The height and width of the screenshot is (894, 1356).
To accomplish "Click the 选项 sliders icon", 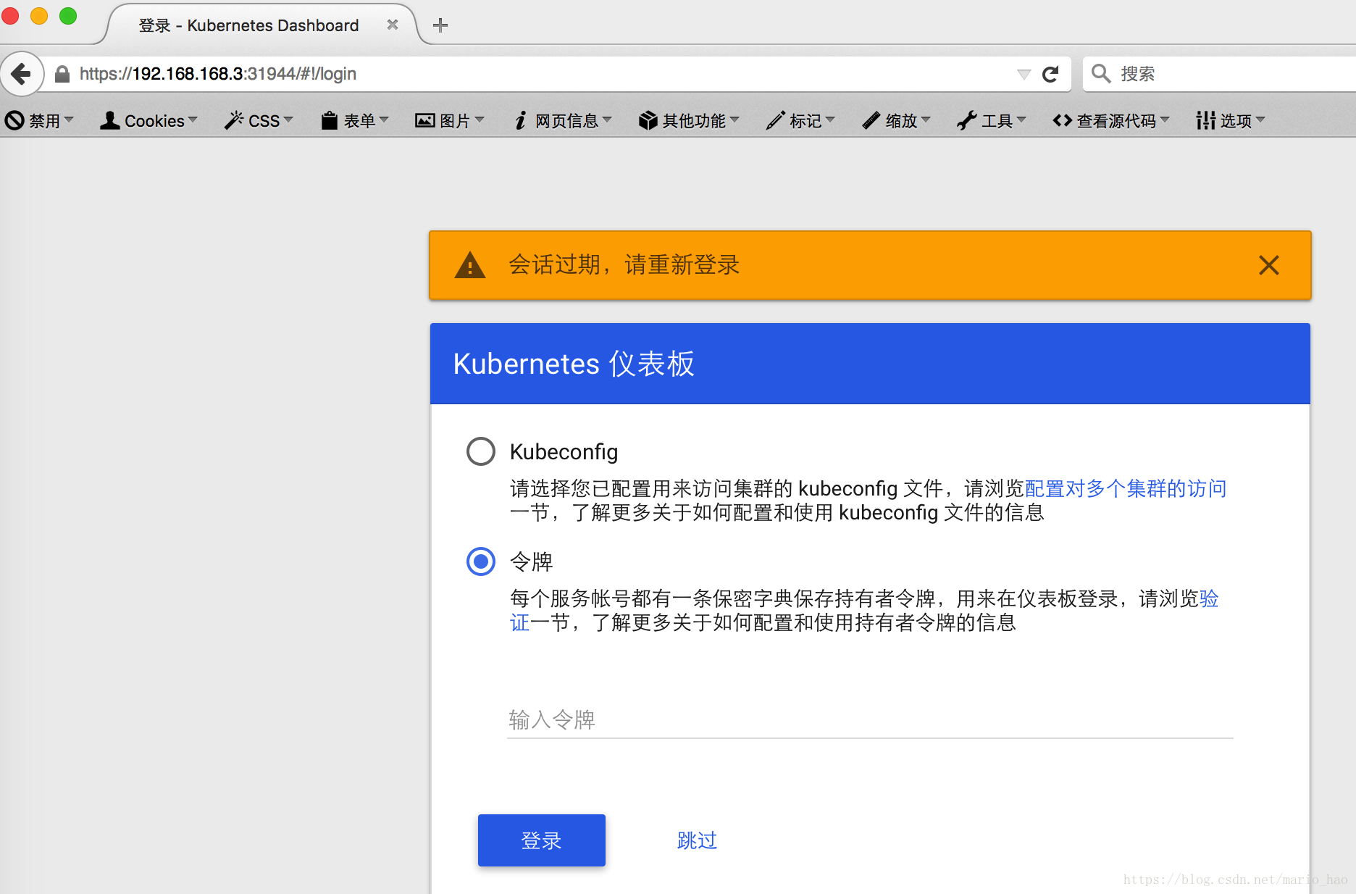I will (1205, 120).
